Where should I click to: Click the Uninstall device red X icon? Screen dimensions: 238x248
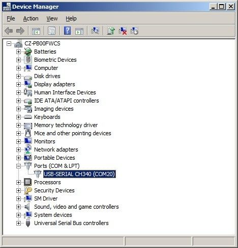pyautogui.click(x=123, y=31)
